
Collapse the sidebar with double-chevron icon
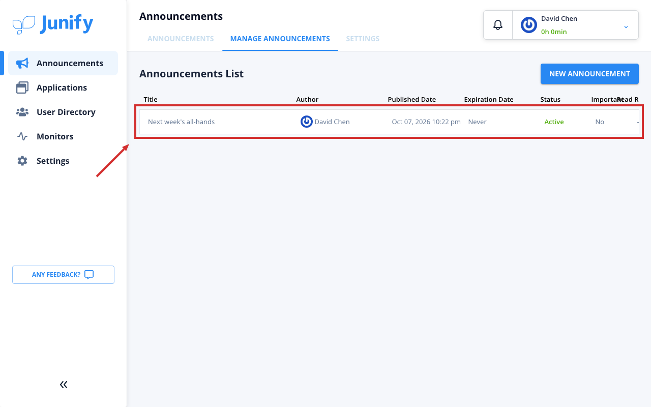64,385
